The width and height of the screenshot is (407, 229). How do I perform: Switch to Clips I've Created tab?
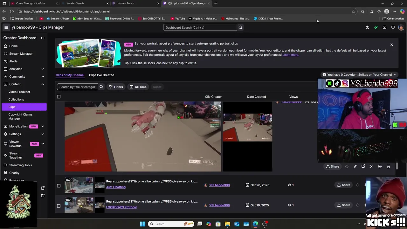(101, 75)
